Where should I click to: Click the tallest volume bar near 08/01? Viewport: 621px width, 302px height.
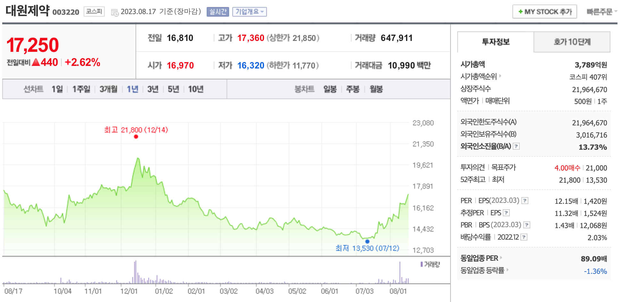[x=400, y=273]
